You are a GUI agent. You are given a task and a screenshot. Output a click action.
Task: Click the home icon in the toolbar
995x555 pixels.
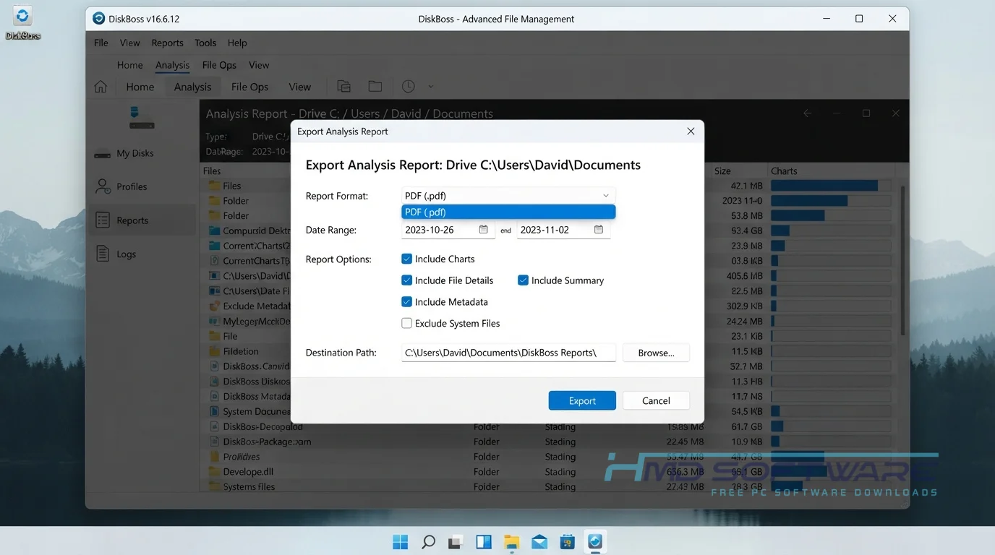tap(101, 87)
